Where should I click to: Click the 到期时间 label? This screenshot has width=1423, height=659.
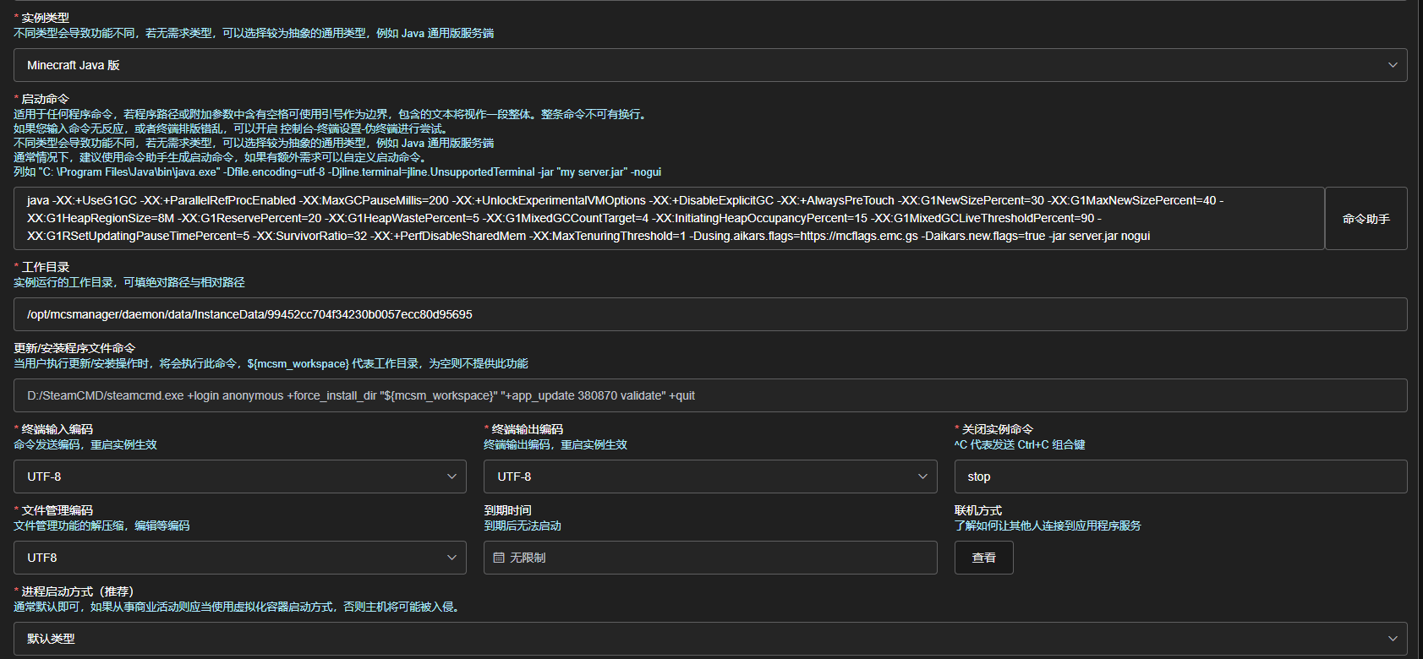click(507, 510)
